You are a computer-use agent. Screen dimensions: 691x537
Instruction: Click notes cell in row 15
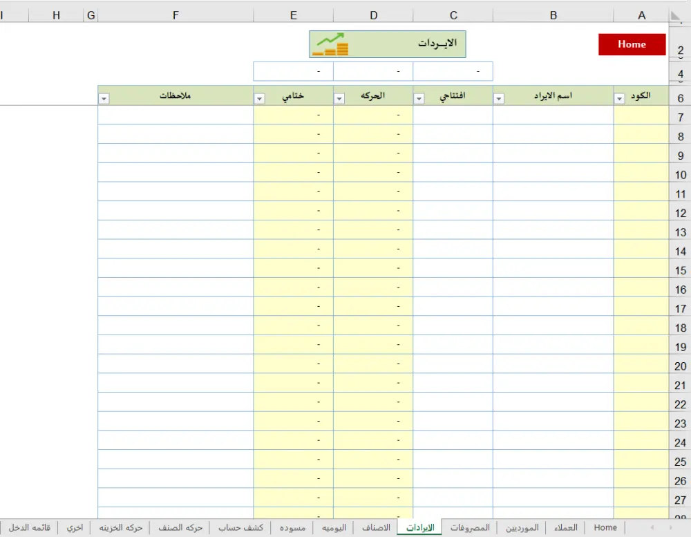tap(176, 268)
